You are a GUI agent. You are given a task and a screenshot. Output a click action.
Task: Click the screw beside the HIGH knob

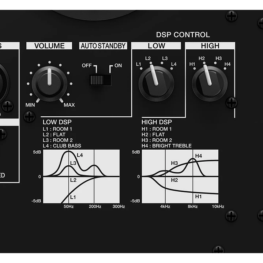coord(232,102)
